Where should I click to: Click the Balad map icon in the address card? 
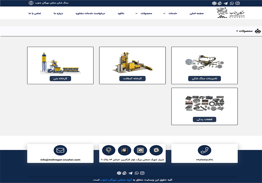point(157,150)
